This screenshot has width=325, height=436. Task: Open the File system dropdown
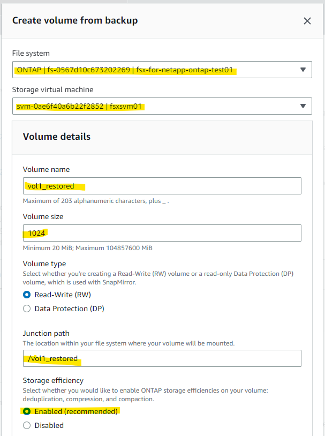(x=162, y=70)
